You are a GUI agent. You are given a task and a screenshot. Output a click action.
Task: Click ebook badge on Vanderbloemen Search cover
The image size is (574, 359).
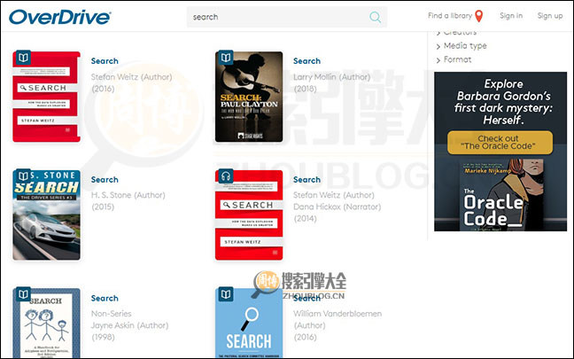[x=226, y=295]
